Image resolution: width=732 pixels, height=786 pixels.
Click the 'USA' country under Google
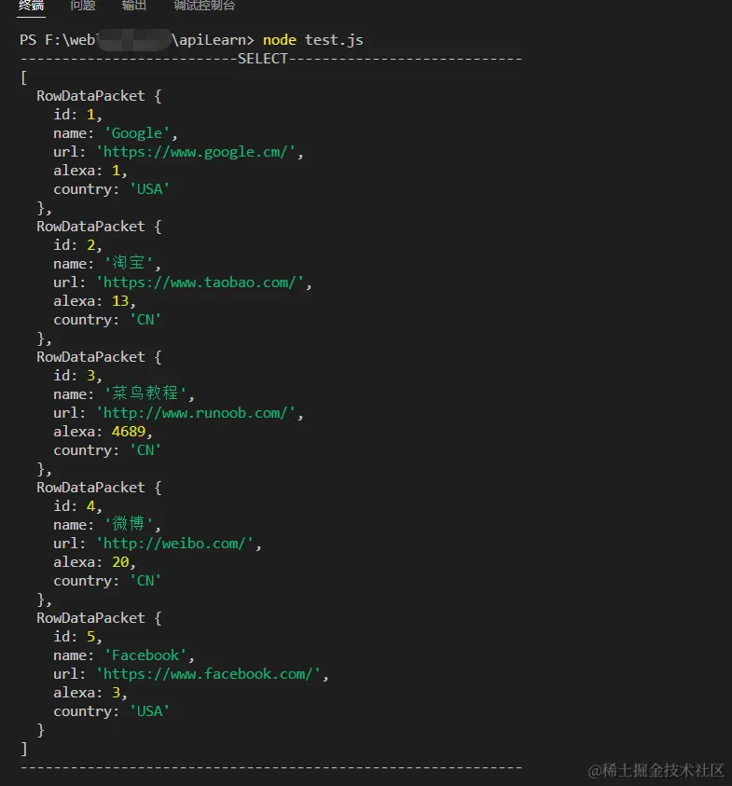(x=149, y=189)
